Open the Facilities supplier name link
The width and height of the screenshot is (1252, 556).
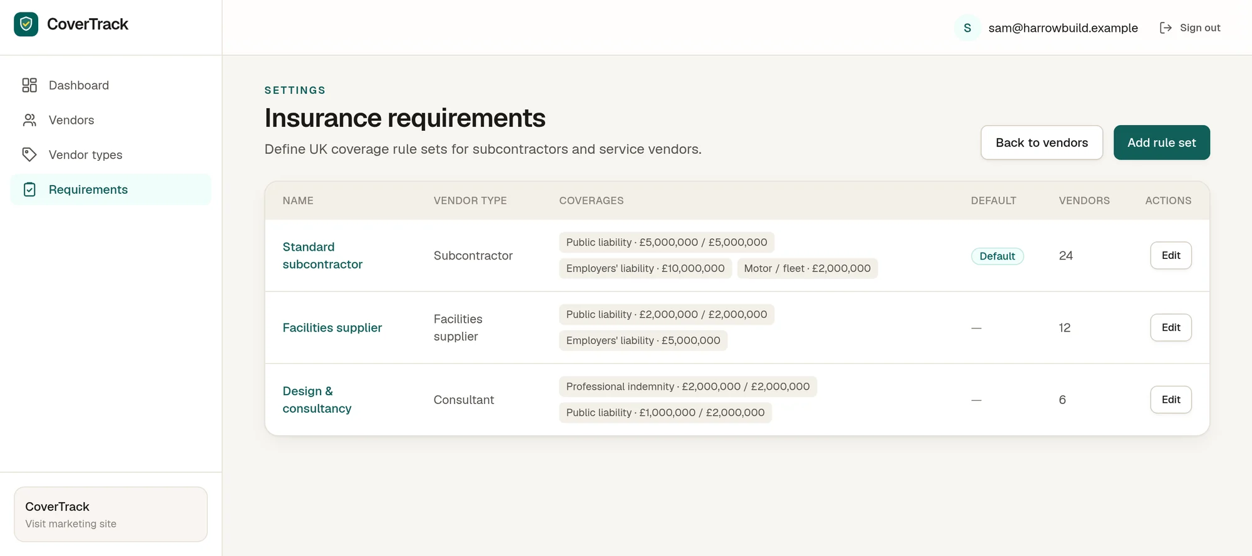point(332,328)
